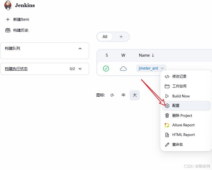
Task: Click the 构建队列 panel title
Action: click(x=12, y=48)
